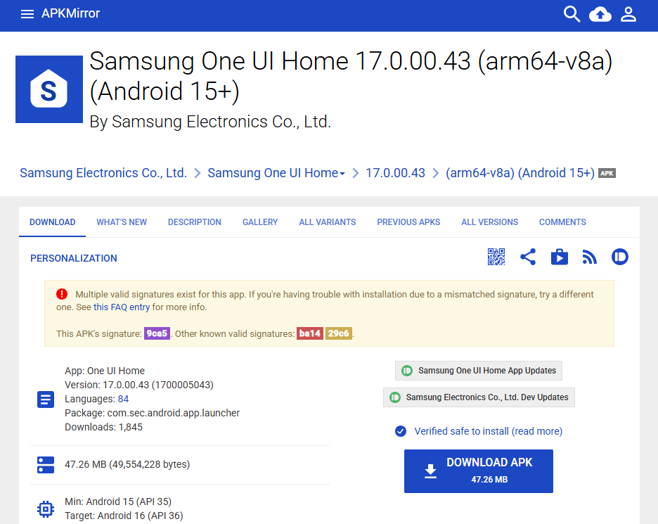Open the user account icon
The image size is (658, 524).
628,14
